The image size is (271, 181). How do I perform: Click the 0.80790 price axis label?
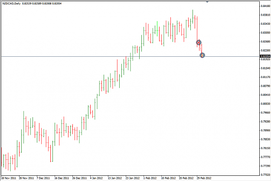(x=265, y=86)
